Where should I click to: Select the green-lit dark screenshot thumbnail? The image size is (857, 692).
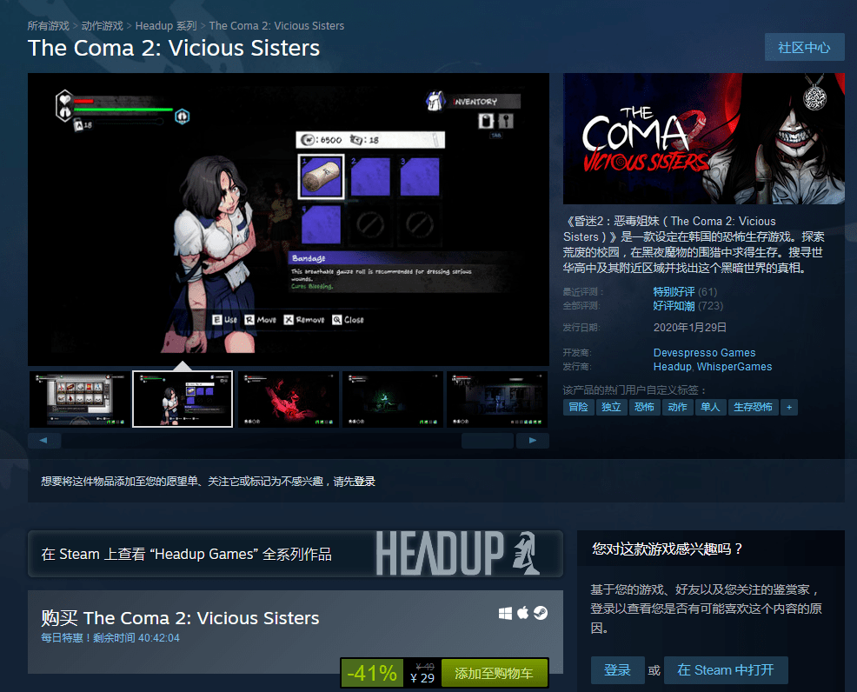[392, 399]
